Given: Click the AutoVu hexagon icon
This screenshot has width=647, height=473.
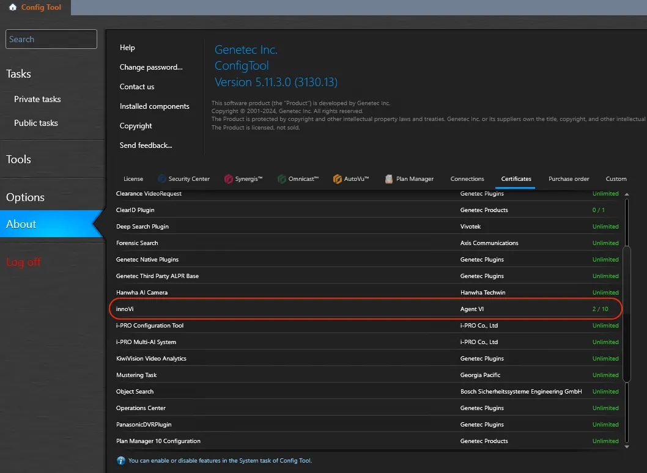Looking at the screenshot, I should (338, 178).
